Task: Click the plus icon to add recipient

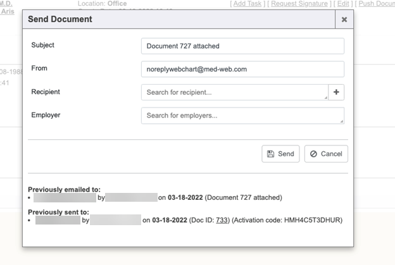Action: (x=336, y=92)
